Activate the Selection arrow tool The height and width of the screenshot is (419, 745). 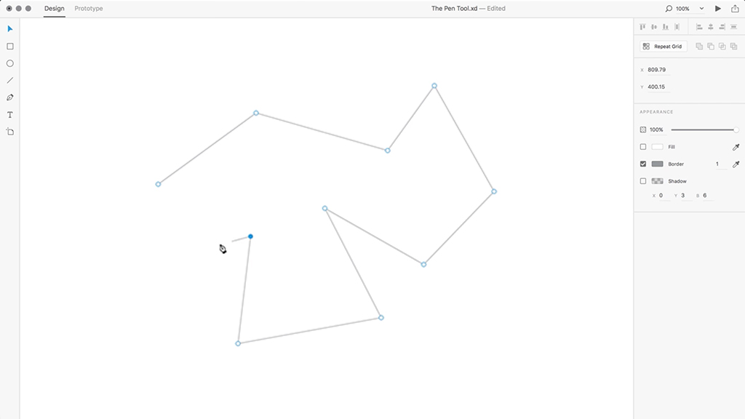[9, 29]
